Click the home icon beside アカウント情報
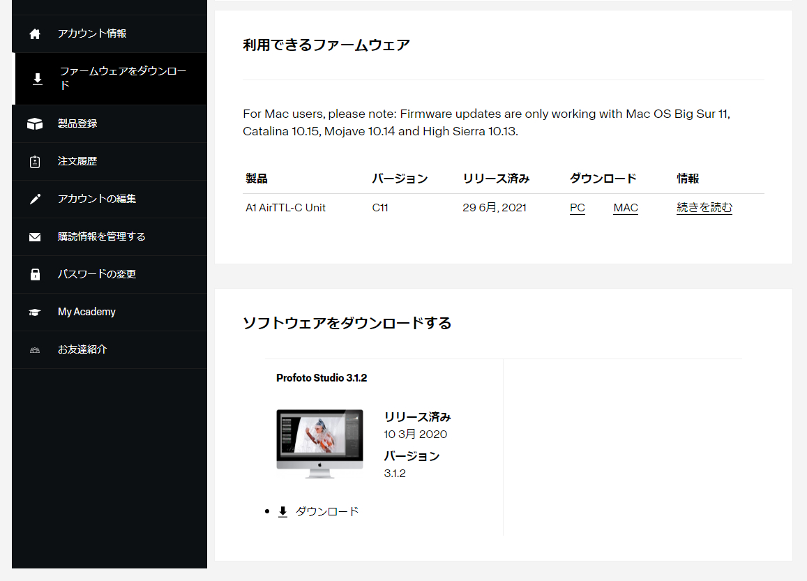This screenshot has height=581, width=807. tap(34, 34)
